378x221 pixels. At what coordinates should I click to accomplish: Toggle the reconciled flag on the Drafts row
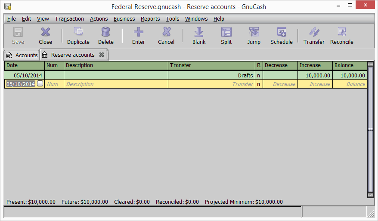coord(258,75)
